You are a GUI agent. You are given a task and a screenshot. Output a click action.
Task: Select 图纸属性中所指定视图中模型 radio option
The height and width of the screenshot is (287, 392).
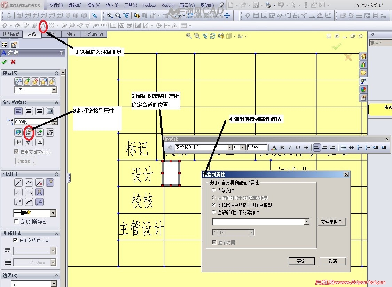point(213,205)
